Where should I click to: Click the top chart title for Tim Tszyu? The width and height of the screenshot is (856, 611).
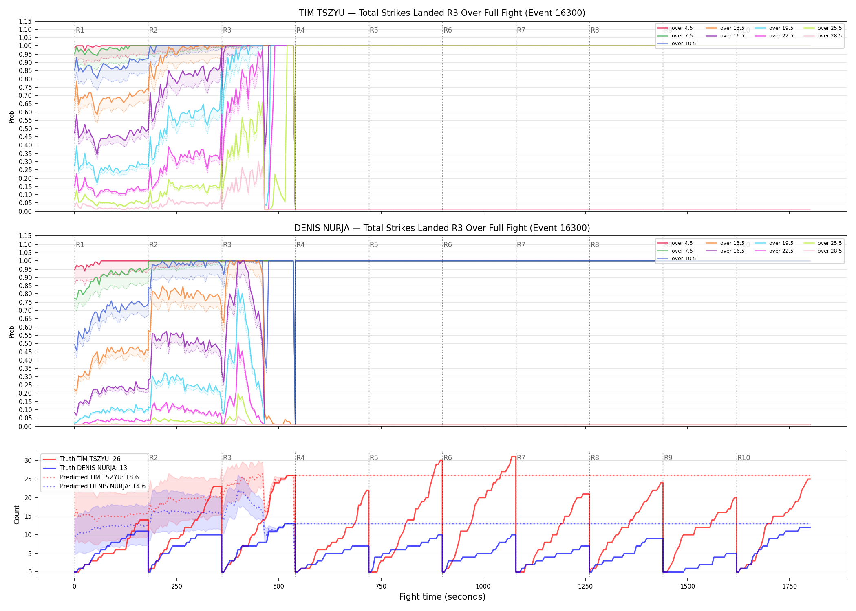[442, 13]
